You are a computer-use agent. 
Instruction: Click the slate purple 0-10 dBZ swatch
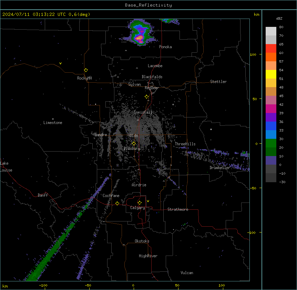pos(271,160)
